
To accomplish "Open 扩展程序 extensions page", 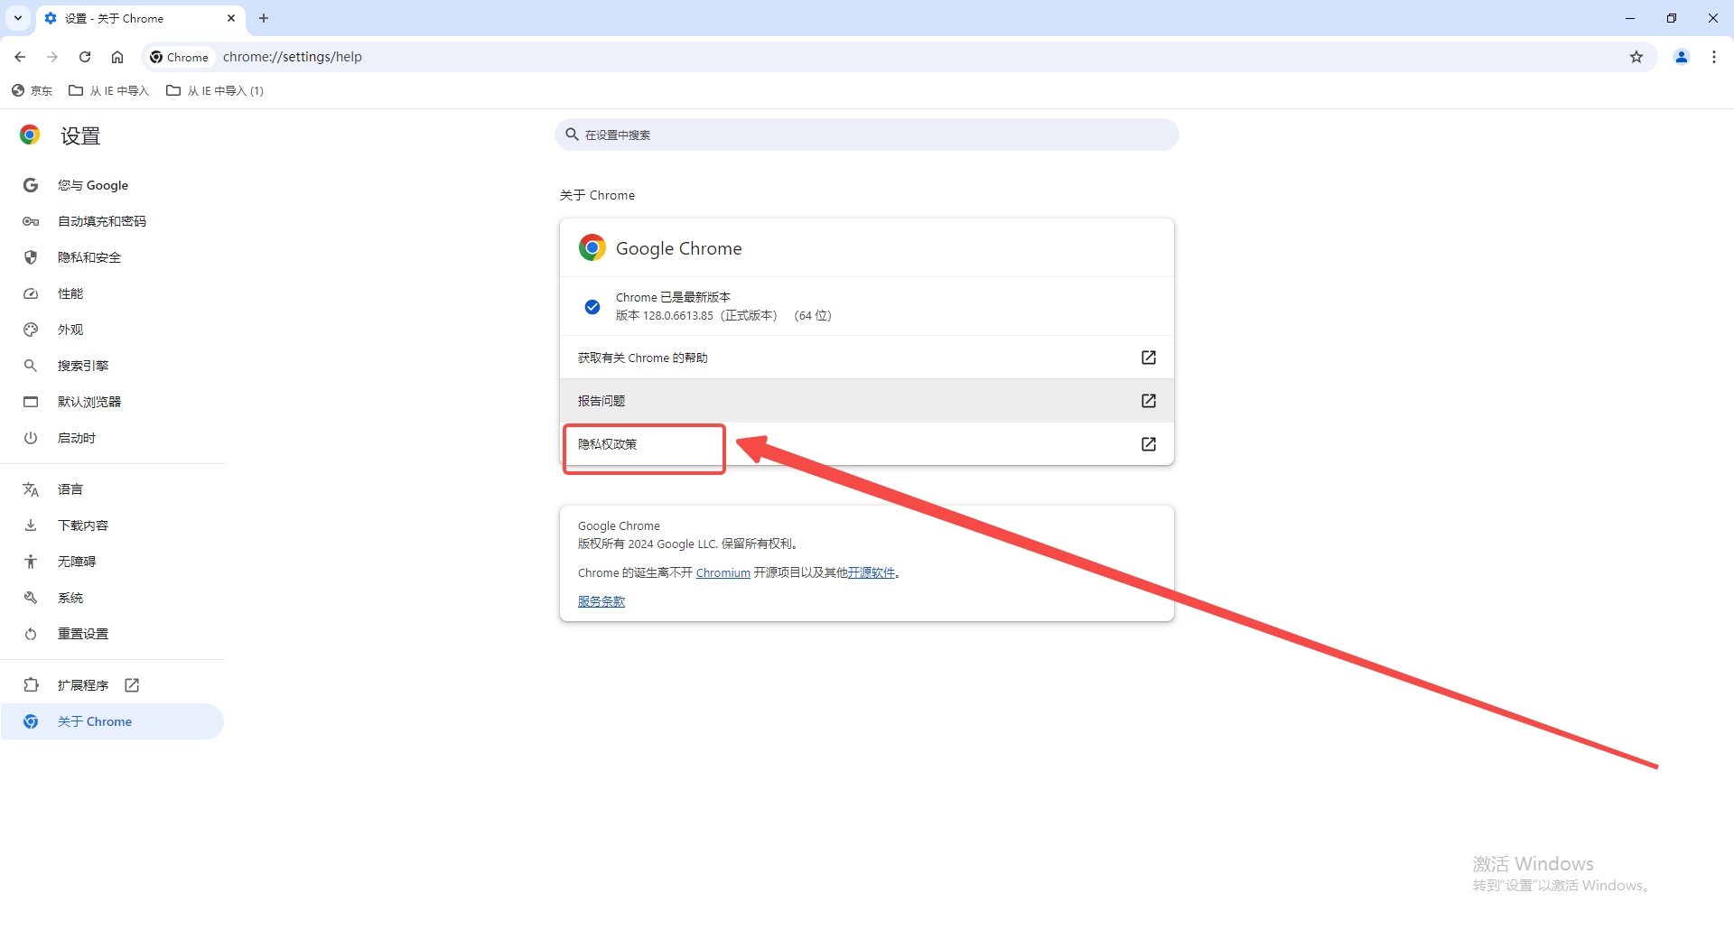I will [113, 685].
